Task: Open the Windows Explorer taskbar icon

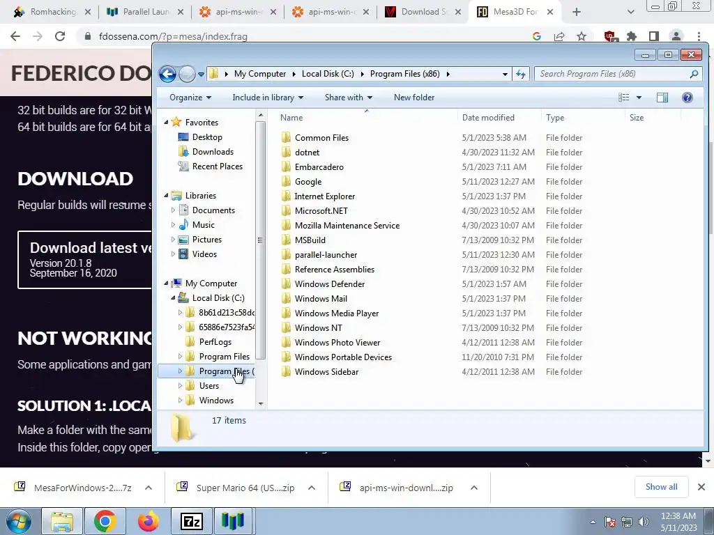Action: coord(61,521)
